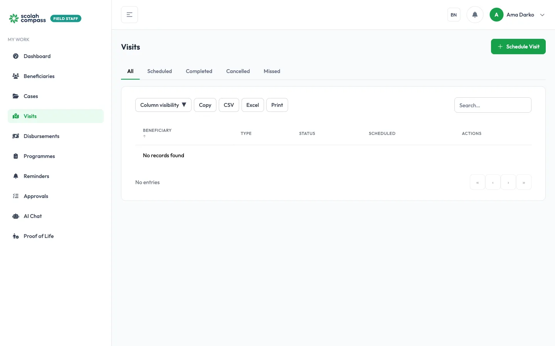The height and width of the screenshot is (346, 555).
Task: Focus the Search input field
Action: 493,105
